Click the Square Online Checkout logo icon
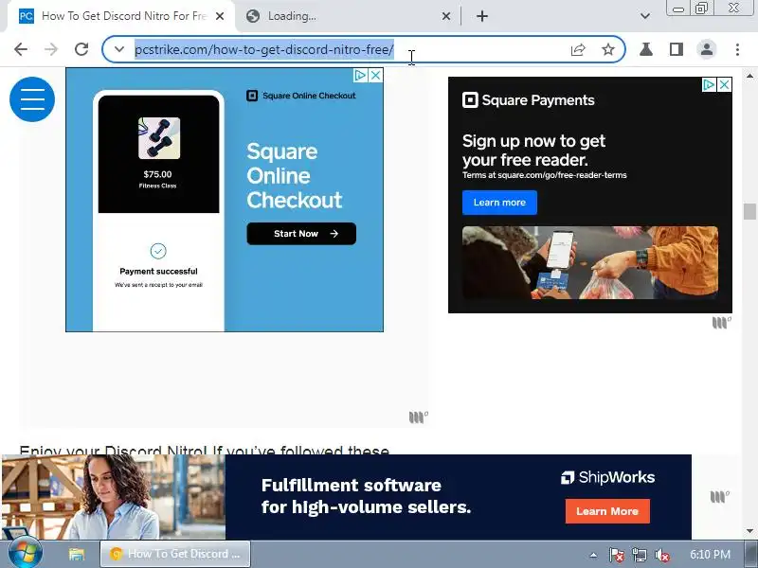This screenshot has width=758, height=568. pyautogui.click(x=252, y=96)
